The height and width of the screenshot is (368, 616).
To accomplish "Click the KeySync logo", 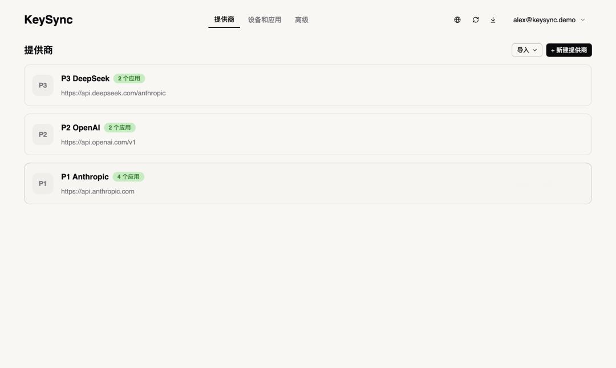I will pos(48,19).
